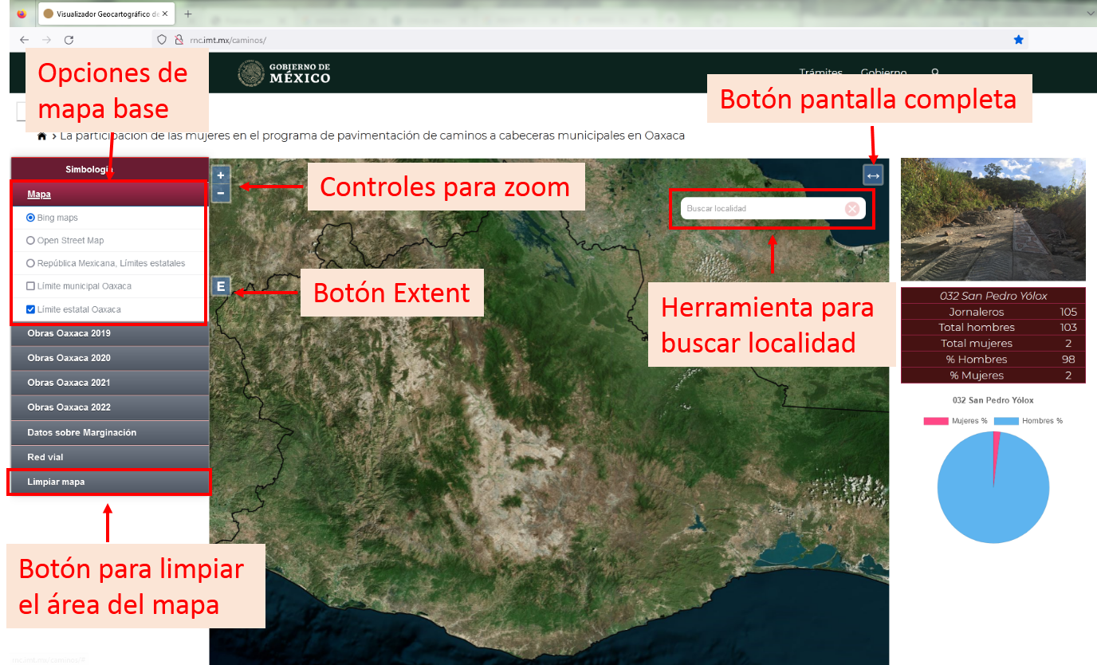Expand the Datos sobre Marginación section
Image resolution: width=1097 pixels, height=665 pixels.
click(109, 432)
